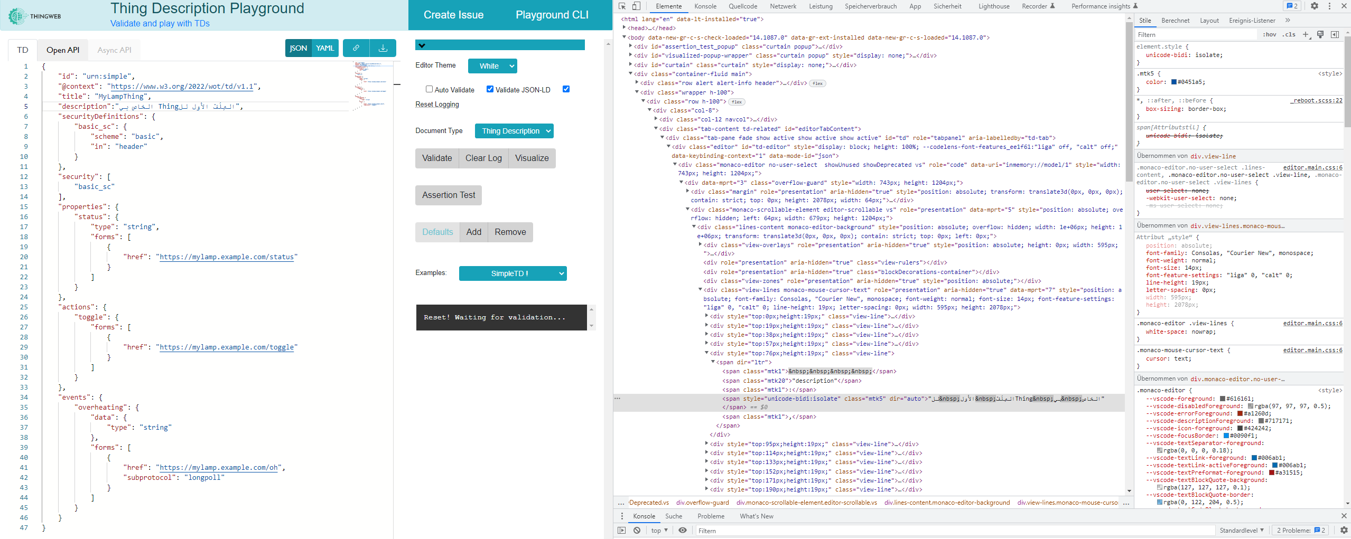Open DevTools settings via gear icon
Image resolution: width=1351 pixels, height=539 pixels.
point(1315,6)
